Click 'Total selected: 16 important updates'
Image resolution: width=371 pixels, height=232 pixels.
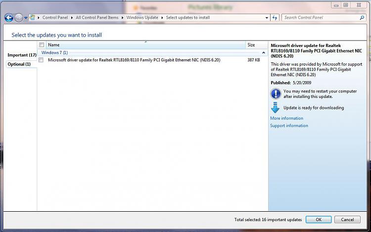(x=268, y=220)
